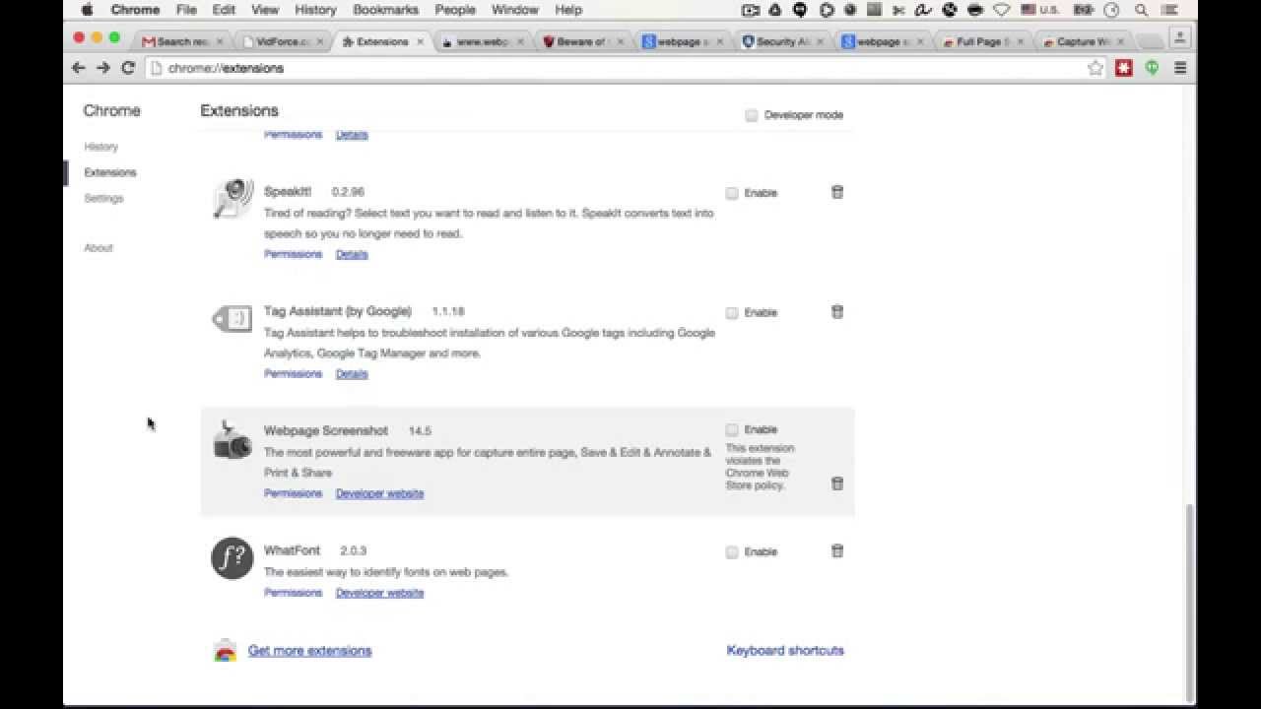Open the Bookmarks menu
This screenshot has height=709, width=1261.
pyautogui.click(x=384, y=10)
